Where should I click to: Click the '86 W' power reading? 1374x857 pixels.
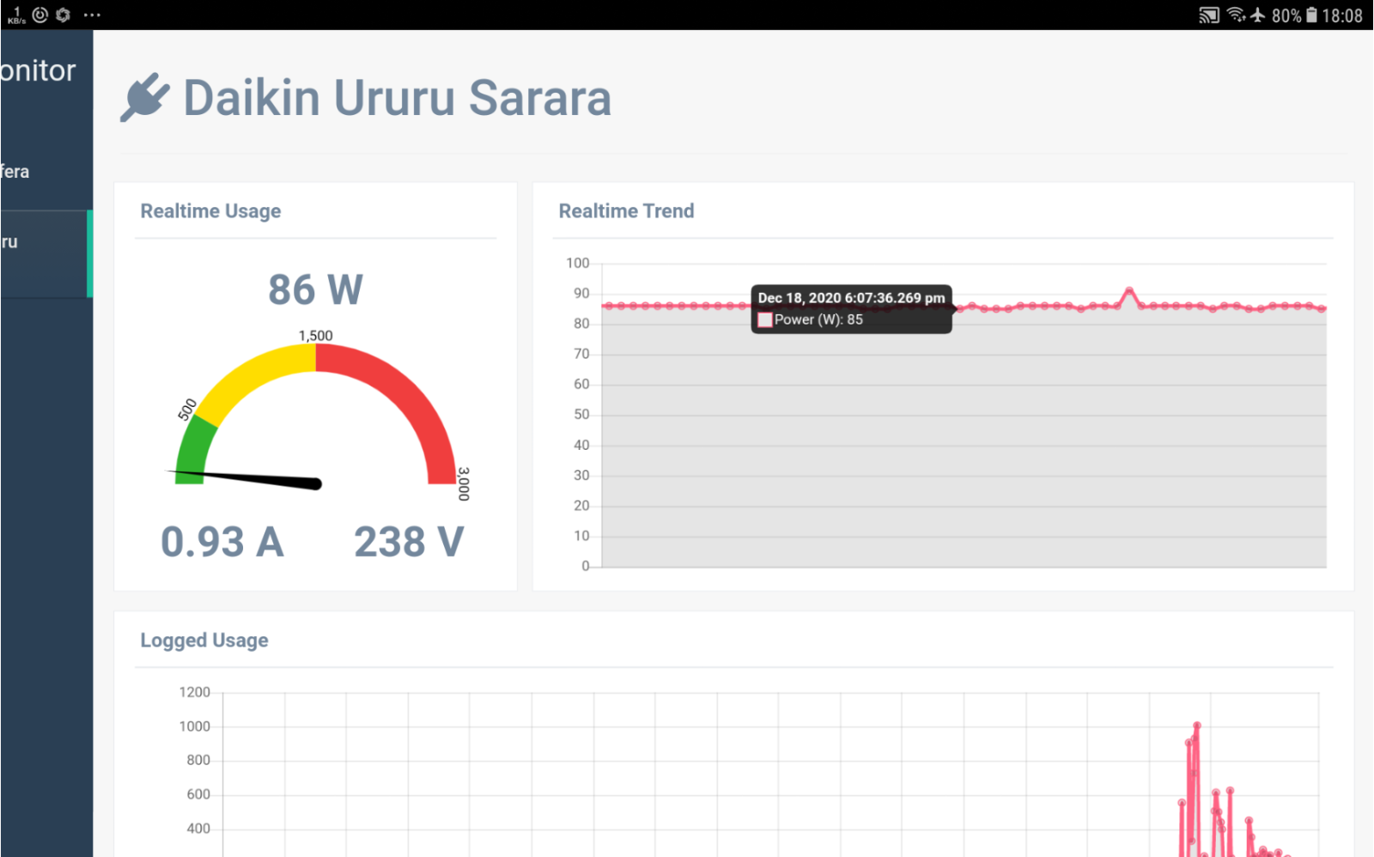click(x=315, y=289)
